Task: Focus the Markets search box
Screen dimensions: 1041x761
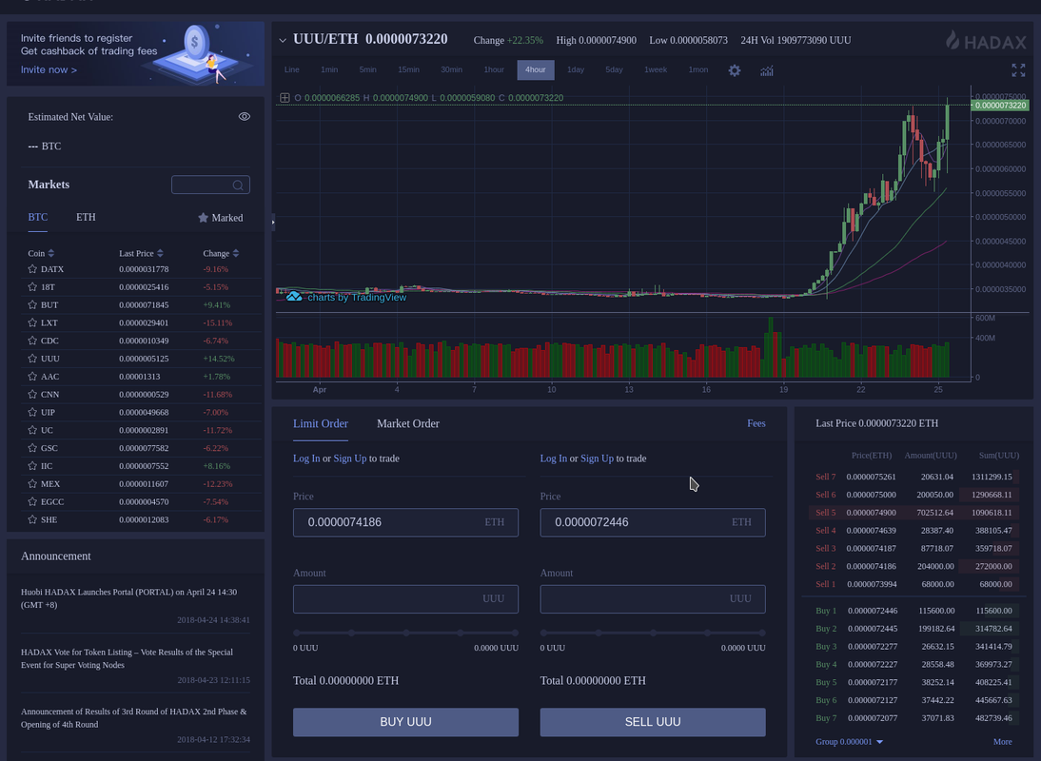Action: click(x=210, y=185)
